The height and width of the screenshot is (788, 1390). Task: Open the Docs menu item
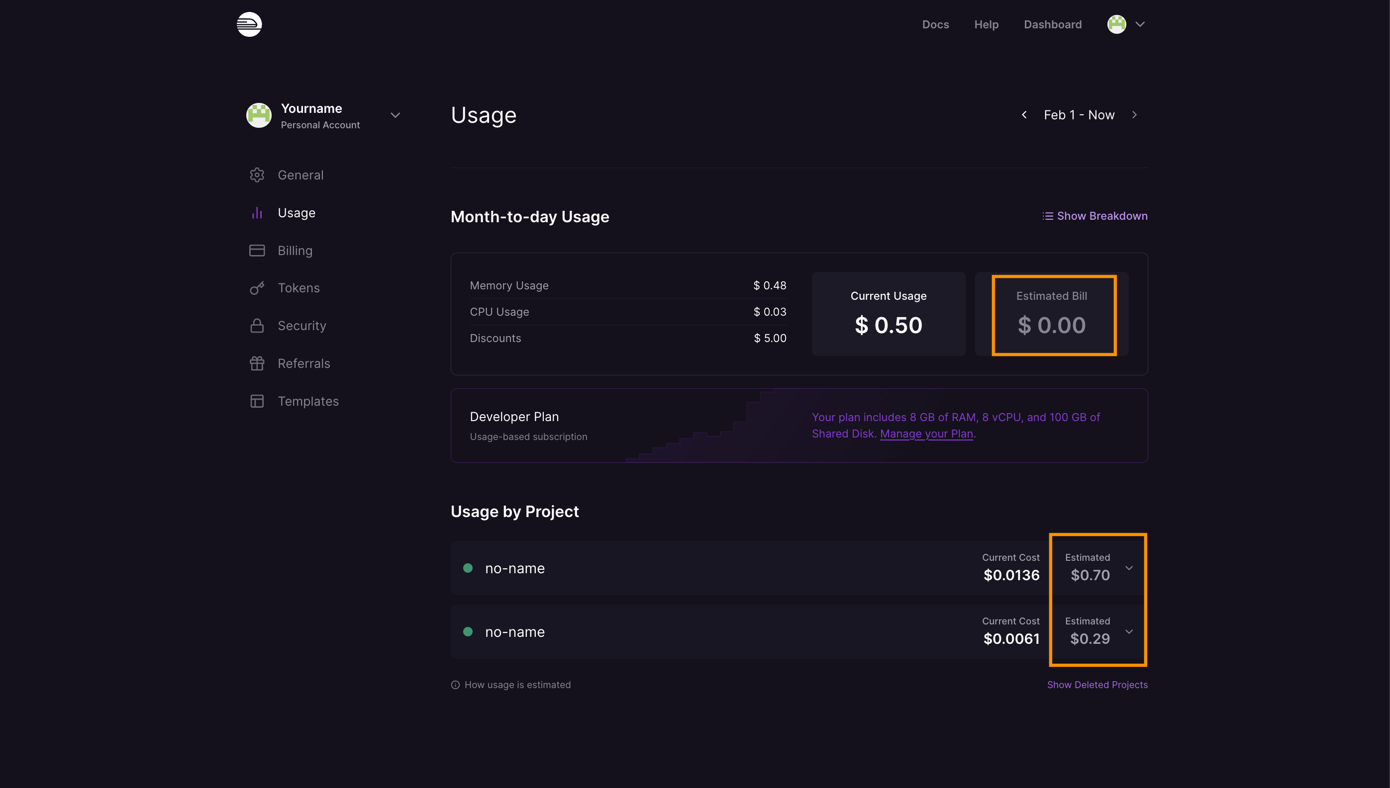pyautogui.click(x=935, y=24)
